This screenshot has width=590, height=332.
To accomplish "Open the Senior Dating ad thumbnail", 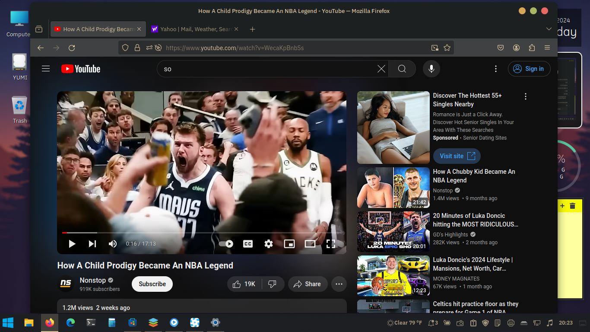I will [x=393, y=128].
